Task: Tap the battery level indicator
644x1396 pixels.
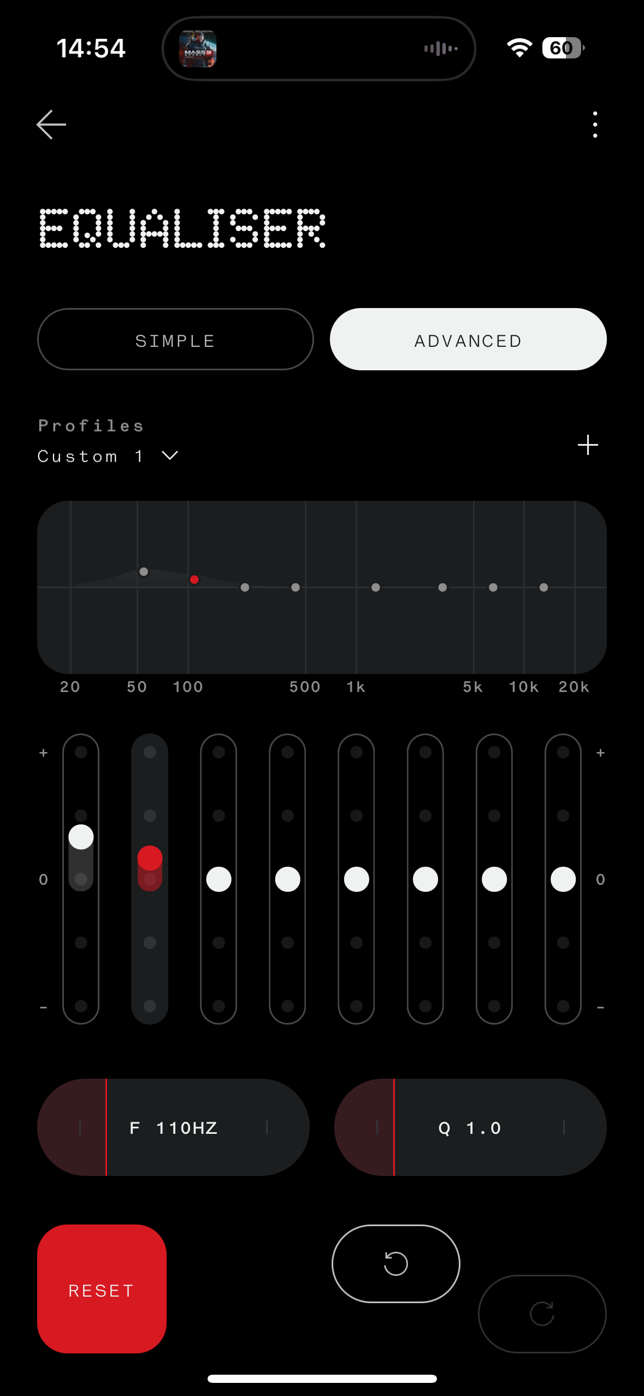Action: point(563,48)
